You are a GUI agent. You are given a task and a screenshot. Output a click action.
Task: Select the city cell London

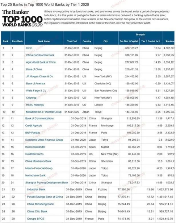99,105
